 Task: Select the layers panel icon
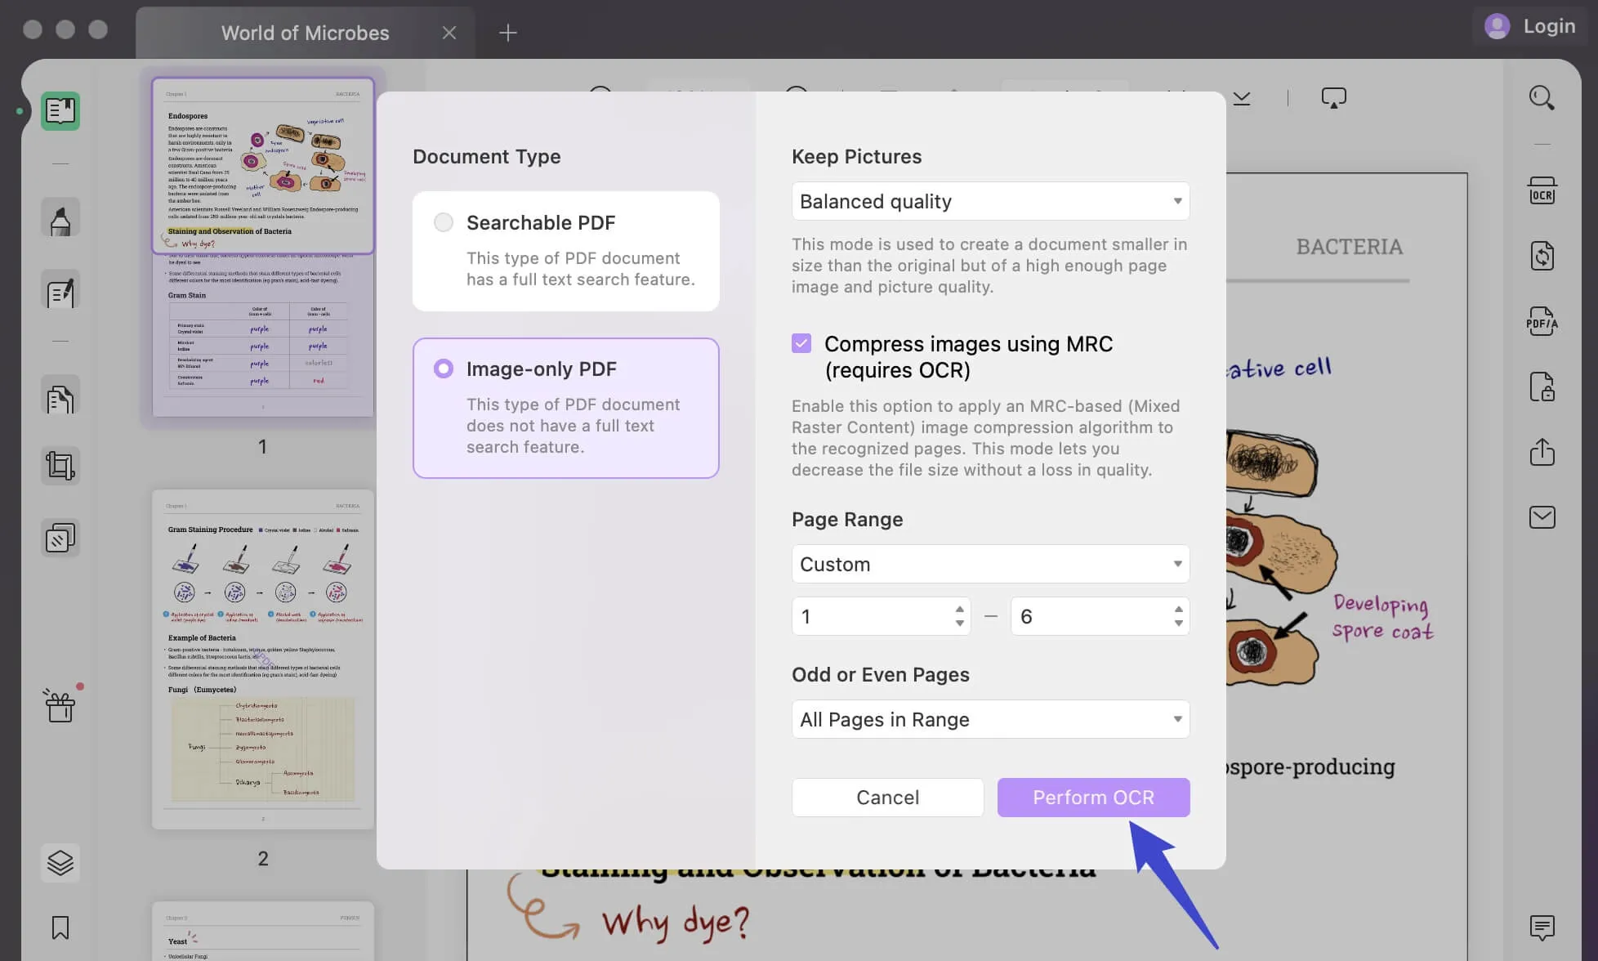(x=60, y=863)
